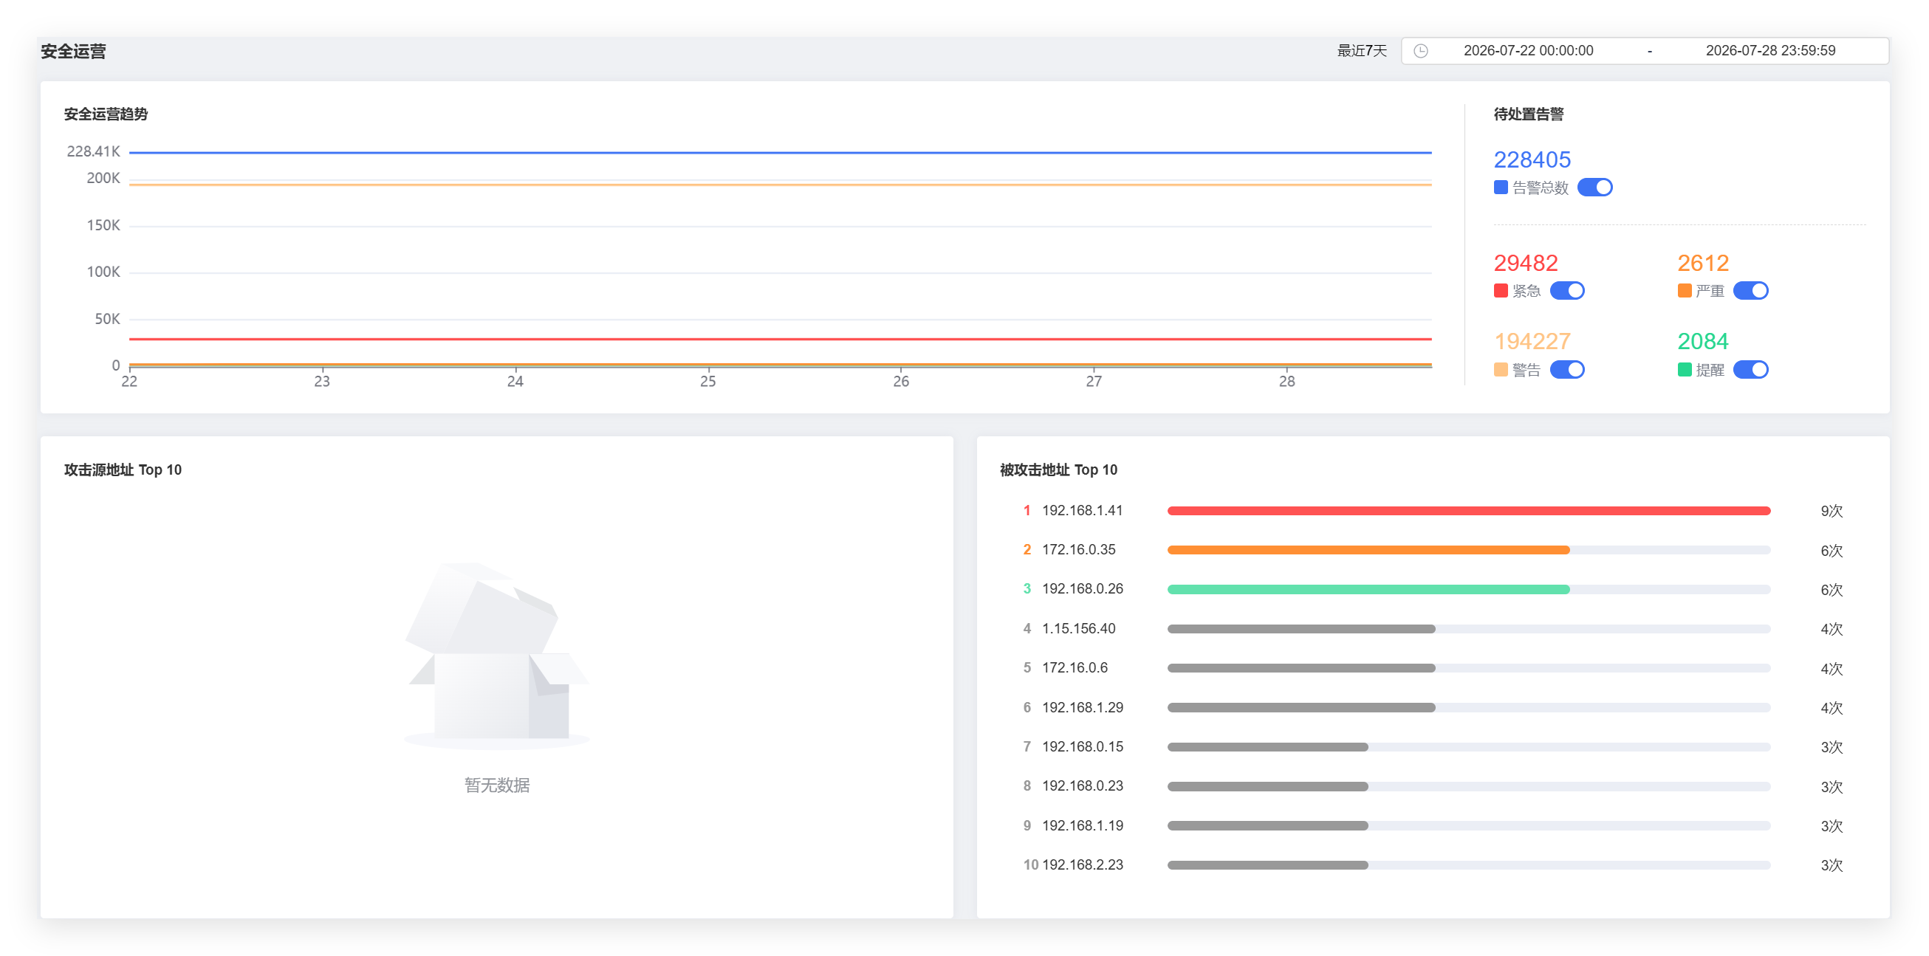Turn off the 提醒 alarm switch
This screenshot has width=1929, height=956.
(1750, 369)
